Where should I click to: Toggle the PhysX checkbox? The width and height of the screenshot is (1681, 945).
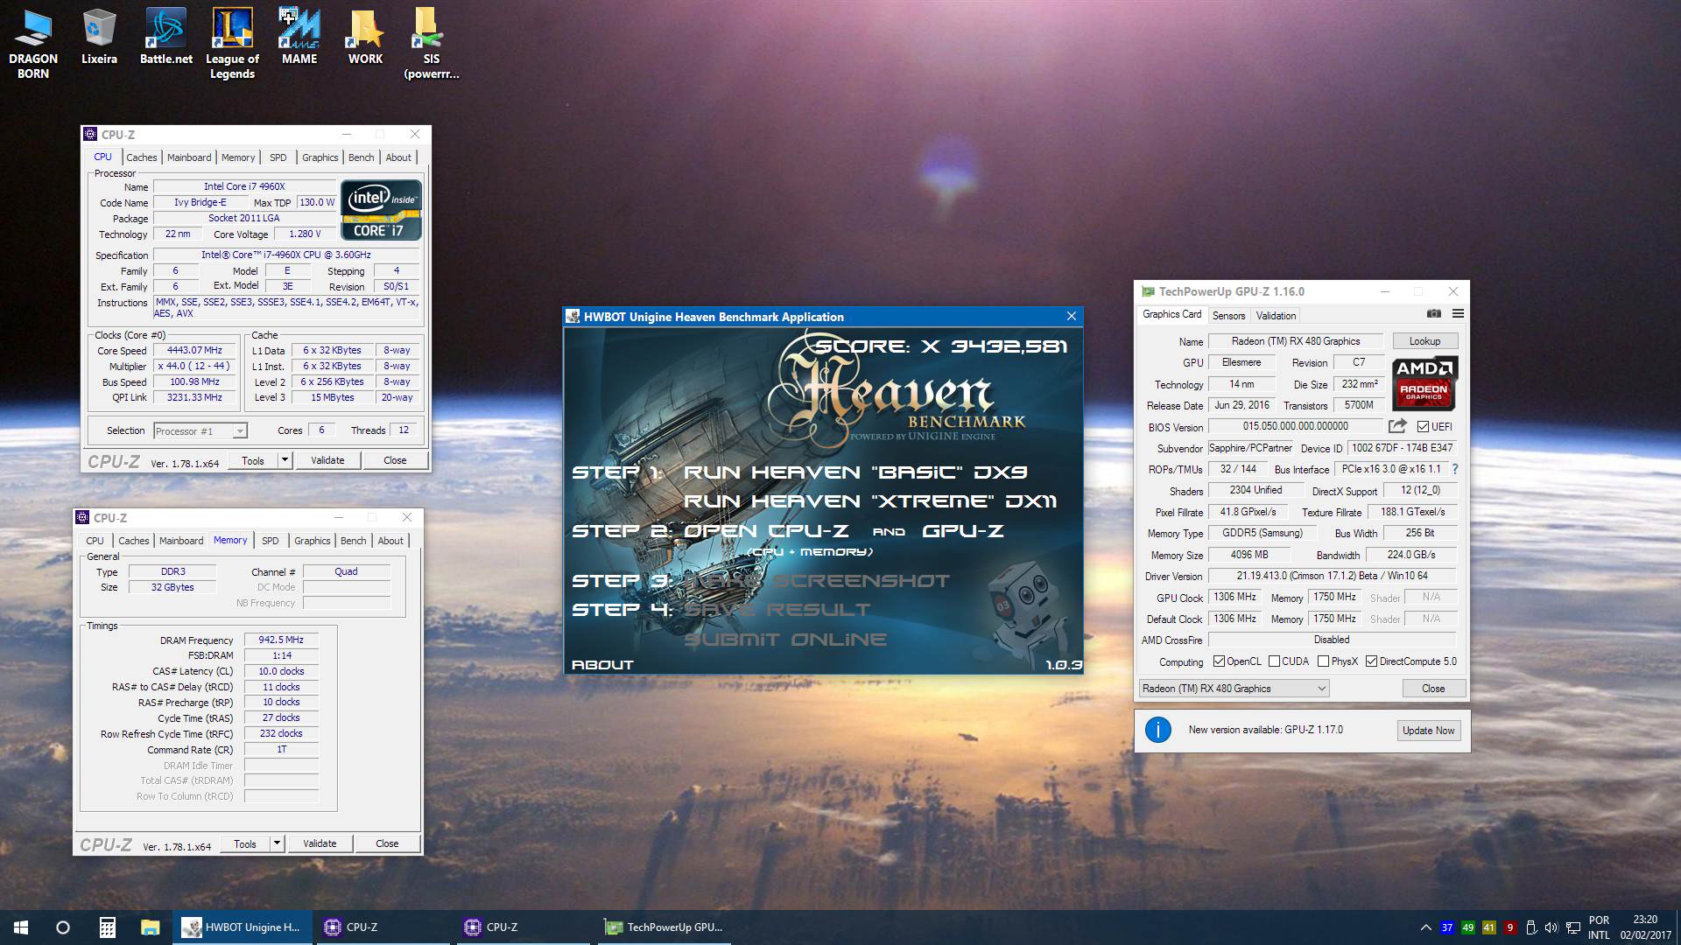(1323, 661)
